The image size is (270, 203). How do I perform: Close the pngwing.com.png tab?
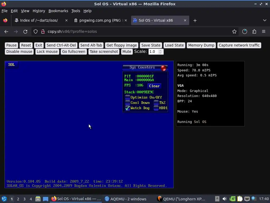tap(126, 20)
